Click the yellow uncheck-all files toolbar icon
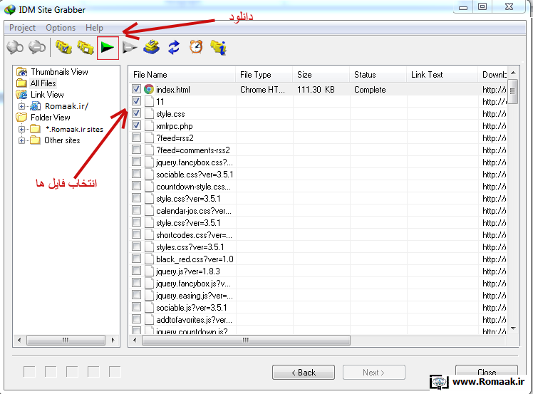The width and height of the screenshot is (533, 394). (86, 47)
